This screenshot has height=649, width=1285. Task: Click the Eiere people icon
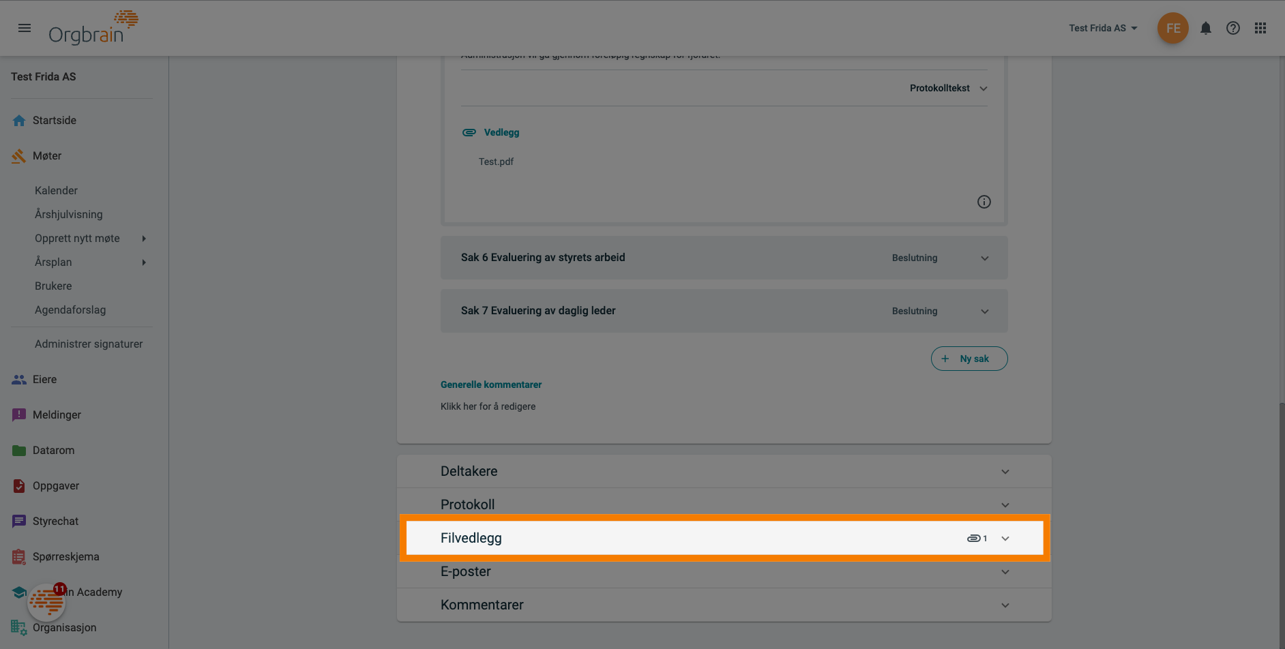click(x=19, y=380)
